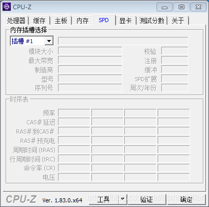
Task: Click the 频率 label in timing table
Action: tap(49, 113)
